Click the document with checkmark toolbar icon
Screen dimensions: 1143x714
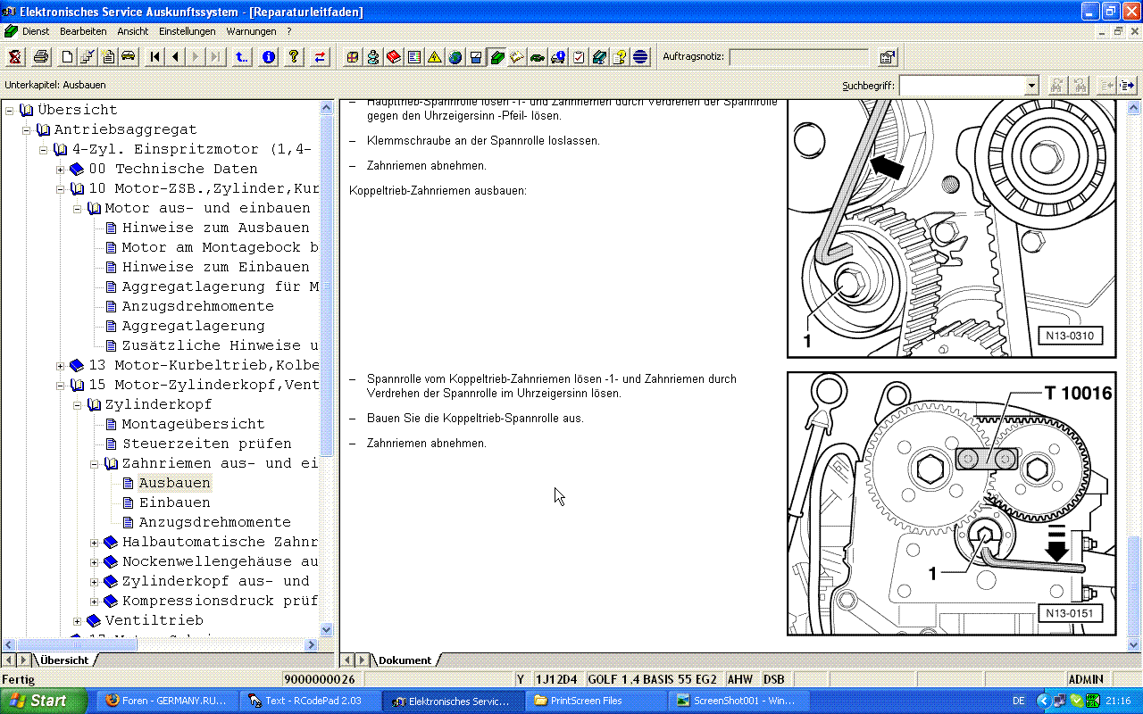click(88, 57)
